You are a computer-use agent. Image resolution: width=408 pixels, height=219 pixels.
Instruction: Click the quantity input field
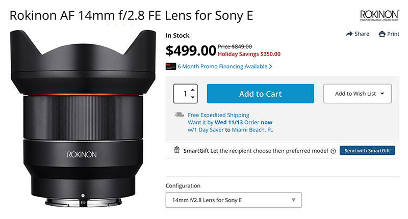pyautogui.click(x=183, y=94)
